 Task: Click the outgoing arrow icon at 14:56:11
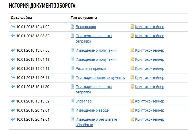coord(13,78)
